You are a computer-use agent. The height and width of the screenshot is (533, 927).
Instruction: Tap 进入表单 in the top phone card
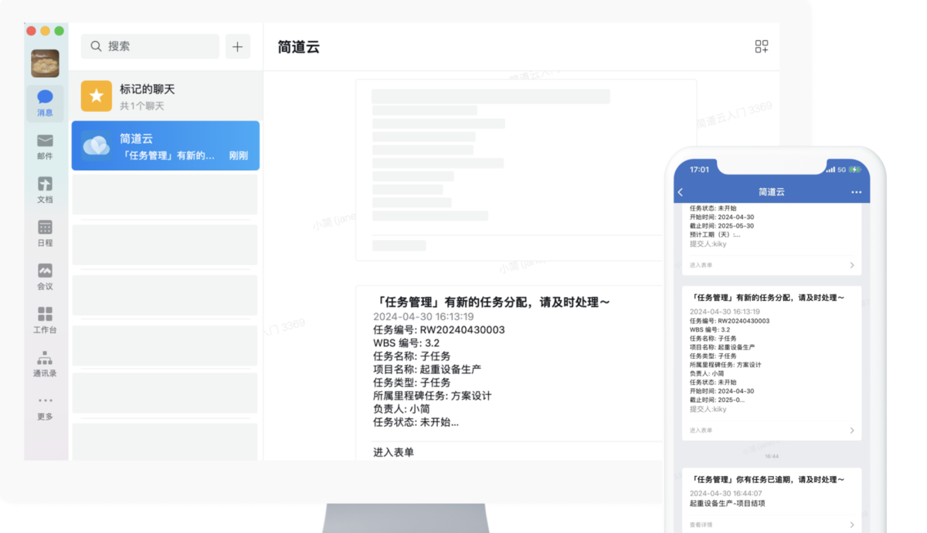[x=701, y=265]
